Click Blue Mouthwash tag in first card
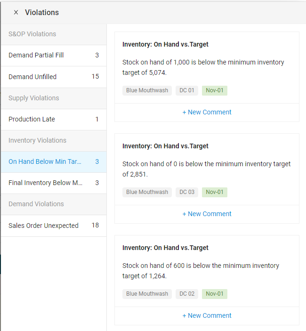Image resolution: width=306 pixels, height=331 pixels. tap(147, 90)
